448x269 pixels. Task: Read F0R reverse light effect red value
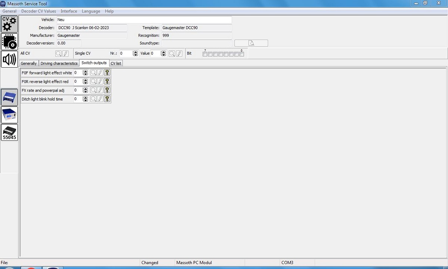(93, 81)
